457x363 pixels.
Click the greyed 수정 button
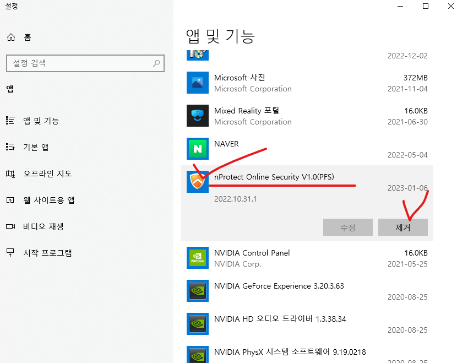[347, 227]
